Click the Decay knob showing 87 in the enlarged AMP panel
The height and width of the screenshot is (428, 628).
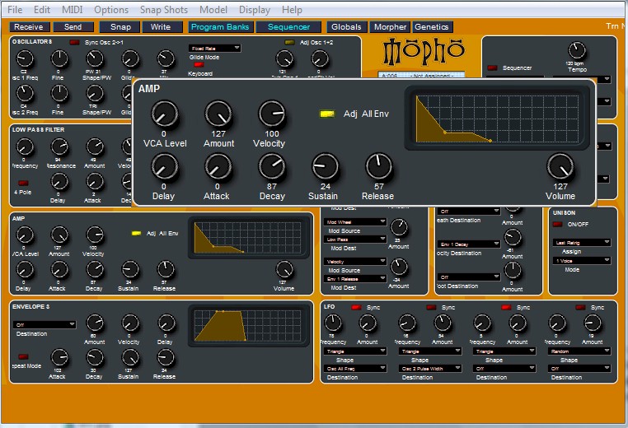point(272,167)
